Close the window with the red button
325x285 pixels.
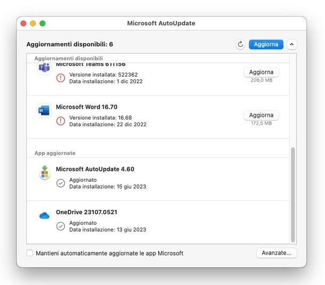(23, 23)
